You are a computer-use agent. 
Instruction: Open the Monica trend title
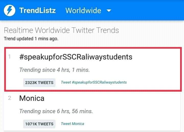(32, 98)
